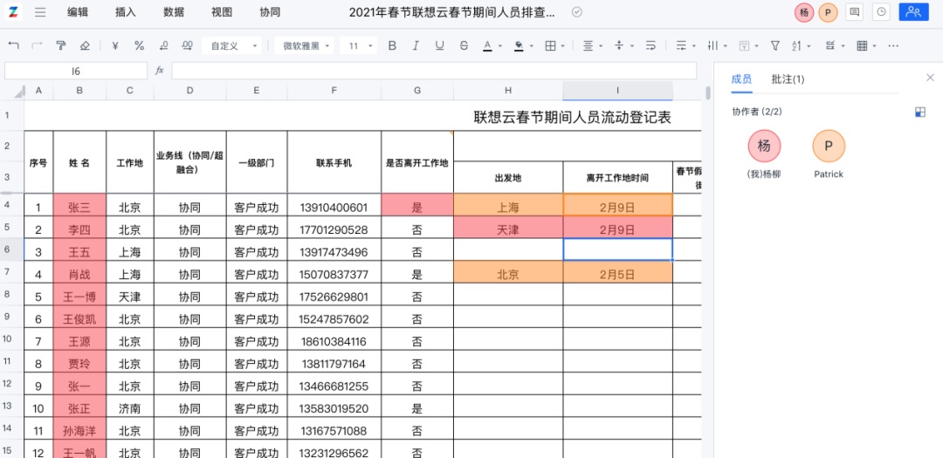The image size is (943, 458).
Task: Open the font size 11 dropdown
Action: (359, 45)
